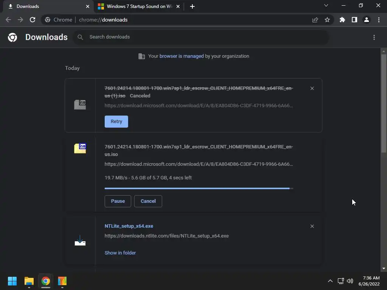Open the NTLite_setup_x64.exe file link
The image size is (387, 290).
[x=129, y=226]
